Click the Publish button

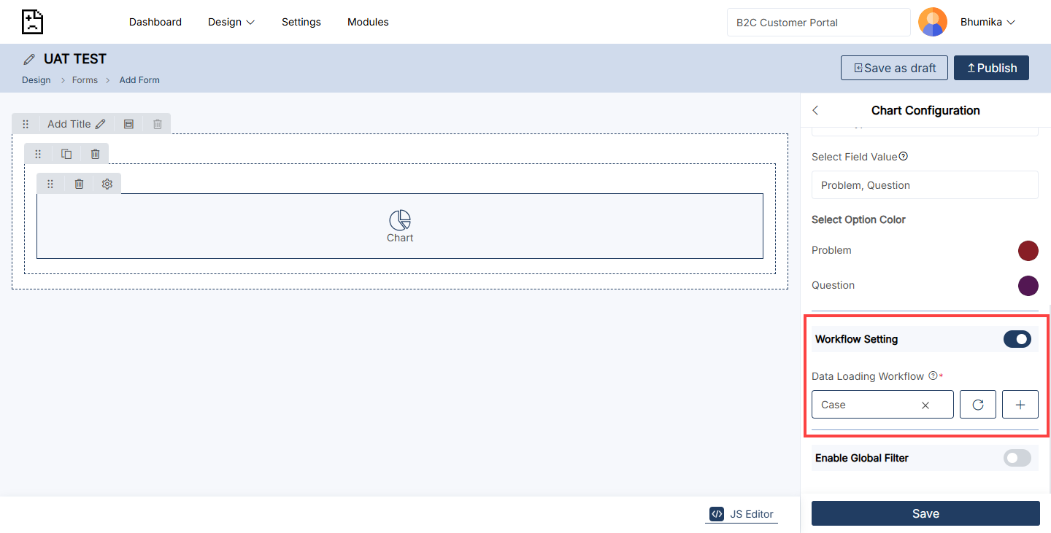(991, 68)
